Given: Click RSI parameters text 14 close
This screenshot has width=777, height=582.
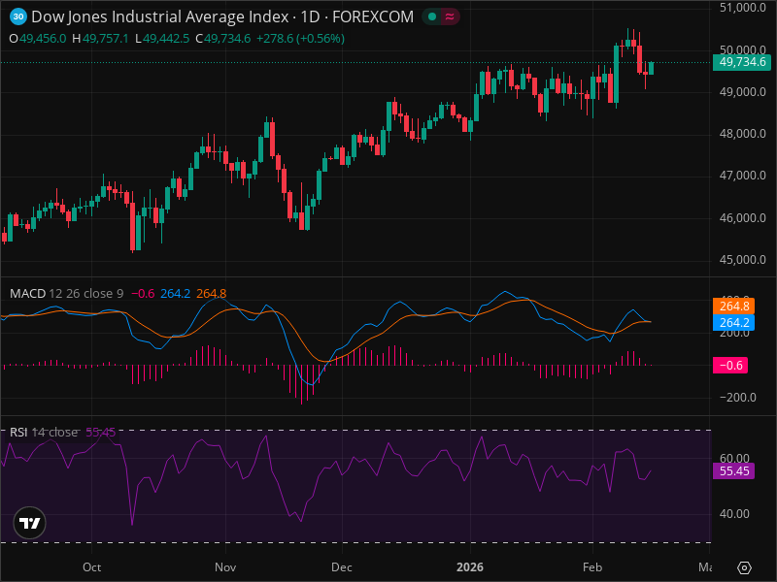Looking at the screenshot, I should (54, 432).
